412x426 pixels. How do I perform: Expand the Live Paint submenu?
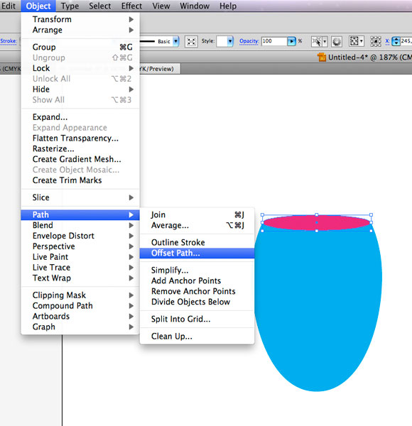[80, 257]
